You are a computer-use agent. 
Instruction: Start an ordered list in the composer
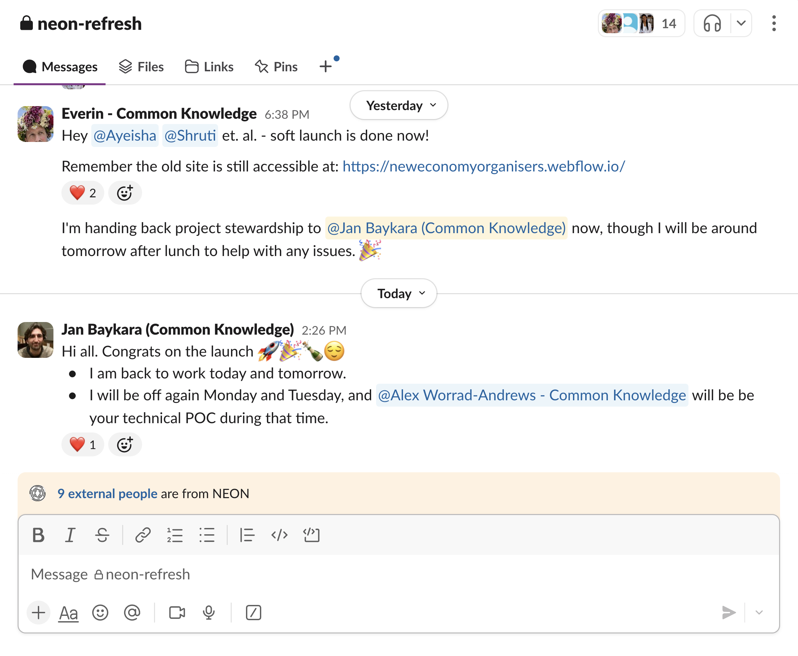click(175, 535)
